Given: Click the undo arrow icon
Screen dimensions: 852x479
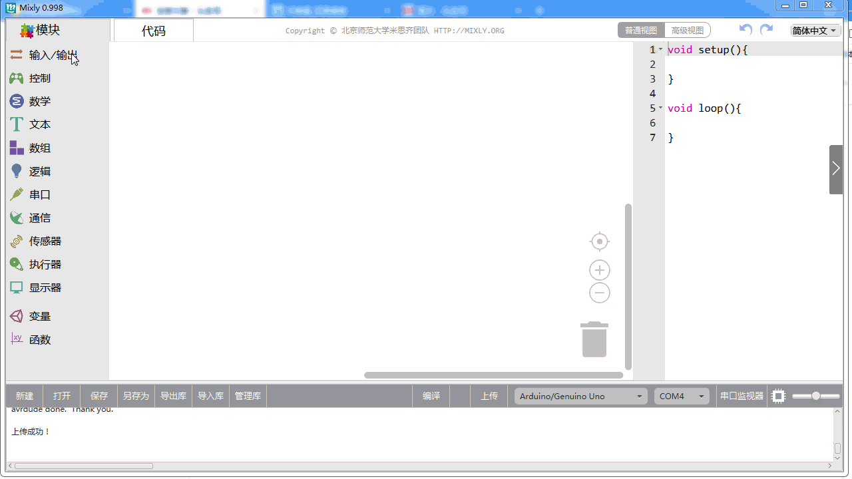Looking at the screenshot, I should coord(746,30).
